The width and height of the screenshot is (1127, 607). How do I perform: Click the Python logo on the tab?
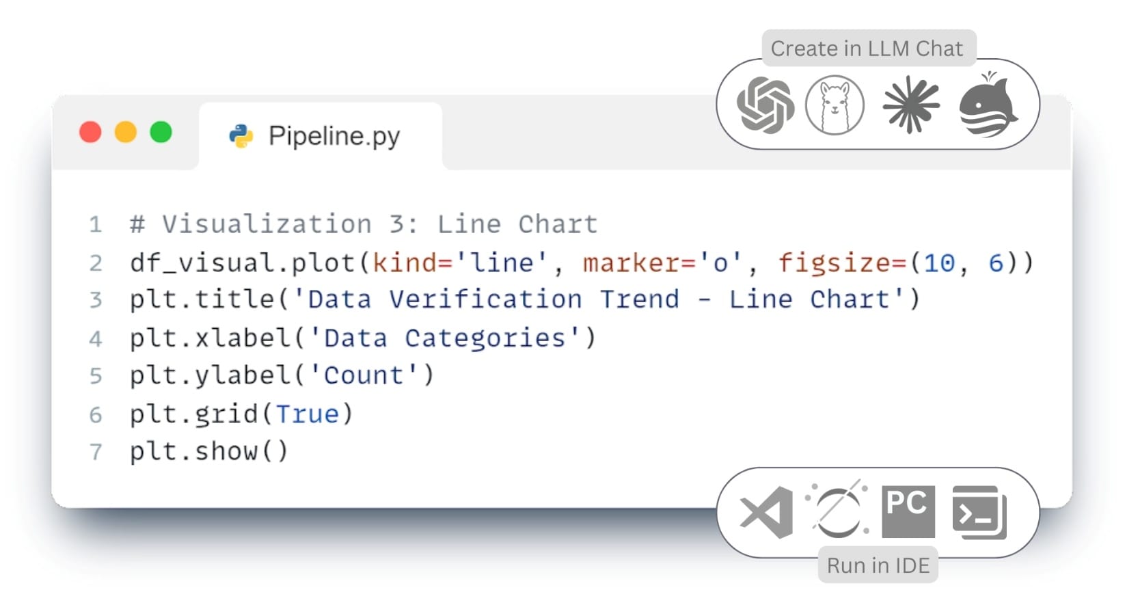tap(241, 136)
